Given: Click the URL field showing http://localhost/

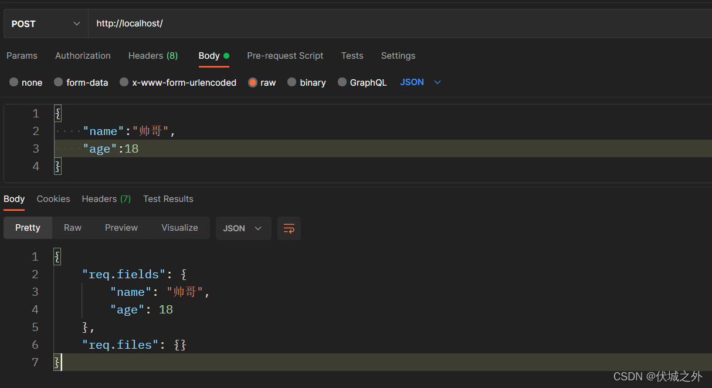Looking at the screenshot, I should click(x=235, y=23).
